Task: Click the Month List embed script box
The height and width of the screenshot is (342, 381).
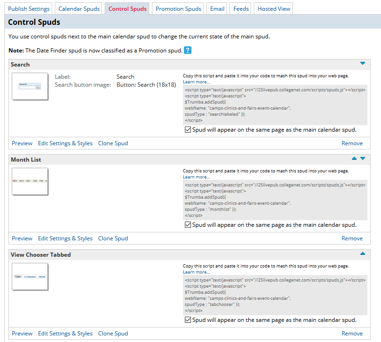Action: pos(275,200)
